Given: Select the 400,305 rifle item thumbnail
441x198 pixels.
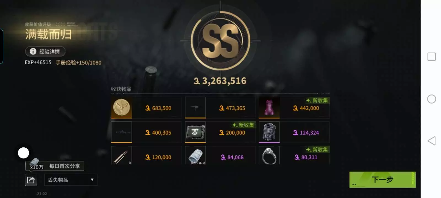Looking at the screenshot, I should [x=121, y=132].
